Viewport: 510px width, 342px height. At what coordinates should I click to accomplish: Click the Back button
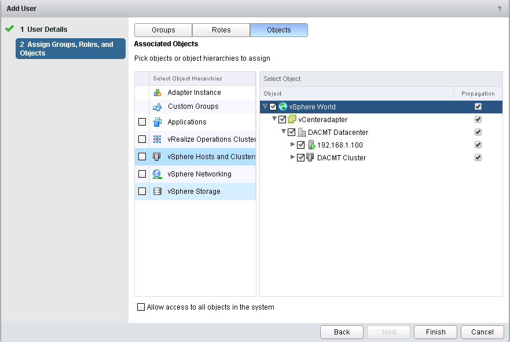click(342, 332)
